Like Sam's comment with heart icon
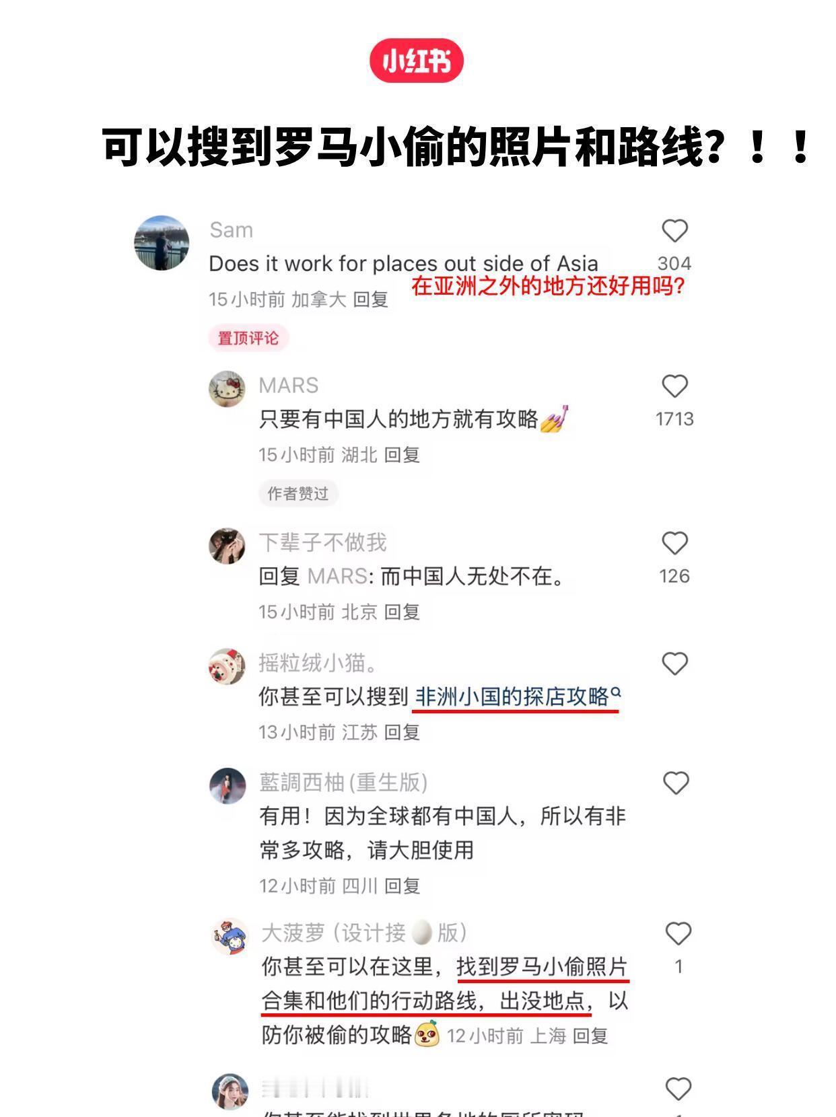The image size is (836, 1117). [674, 231]
